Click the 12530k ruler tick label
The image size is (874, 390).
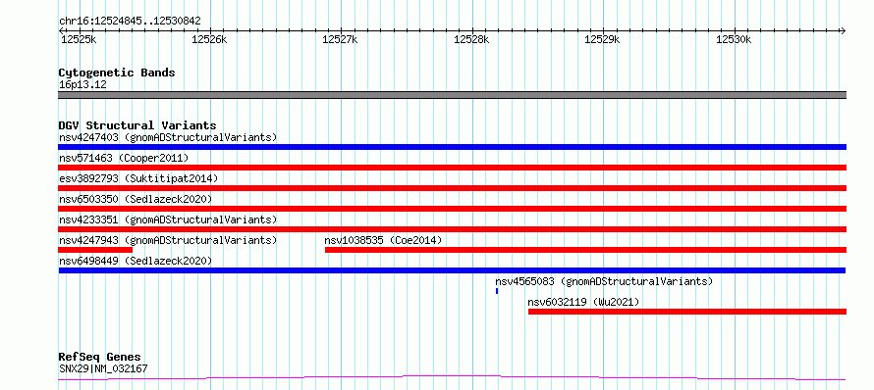pyautogui.click(x=734, y=39)
